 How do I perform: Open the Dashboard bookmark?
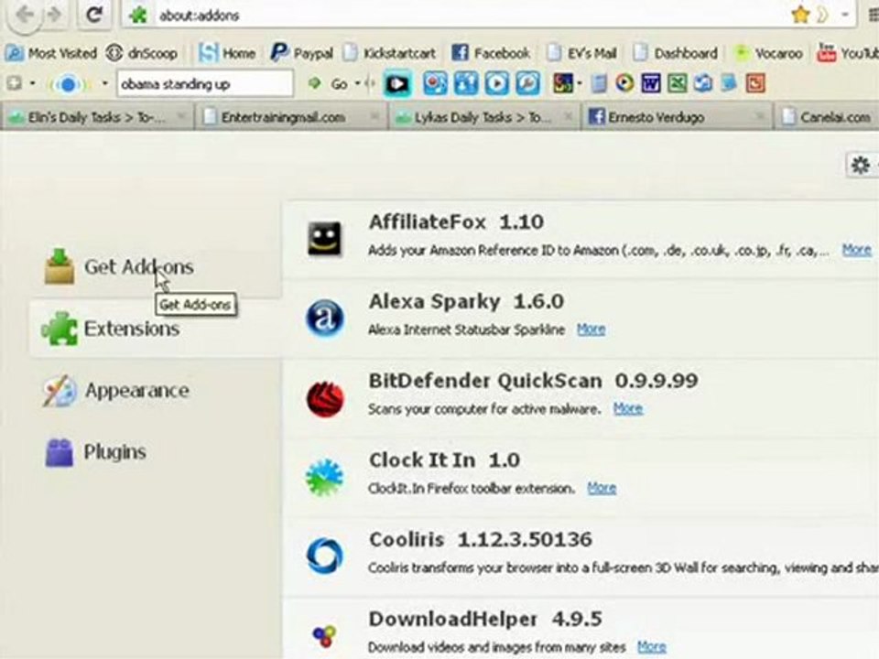(676, 54)
